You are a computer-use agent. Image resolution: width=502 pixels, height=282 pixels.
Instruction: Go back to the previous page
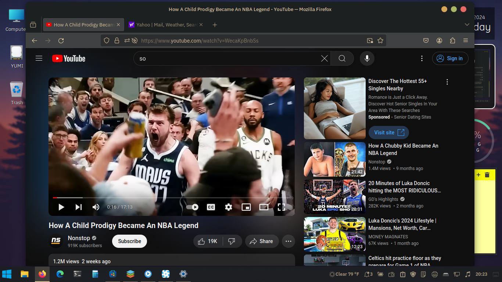pos(35,40)
